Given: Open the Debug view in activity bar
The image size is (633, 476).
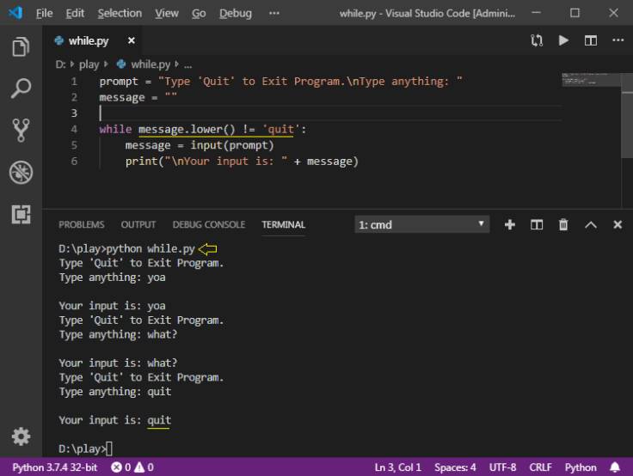Looking at the screenshot, I should pyautogui.click(x=21, y=172).
